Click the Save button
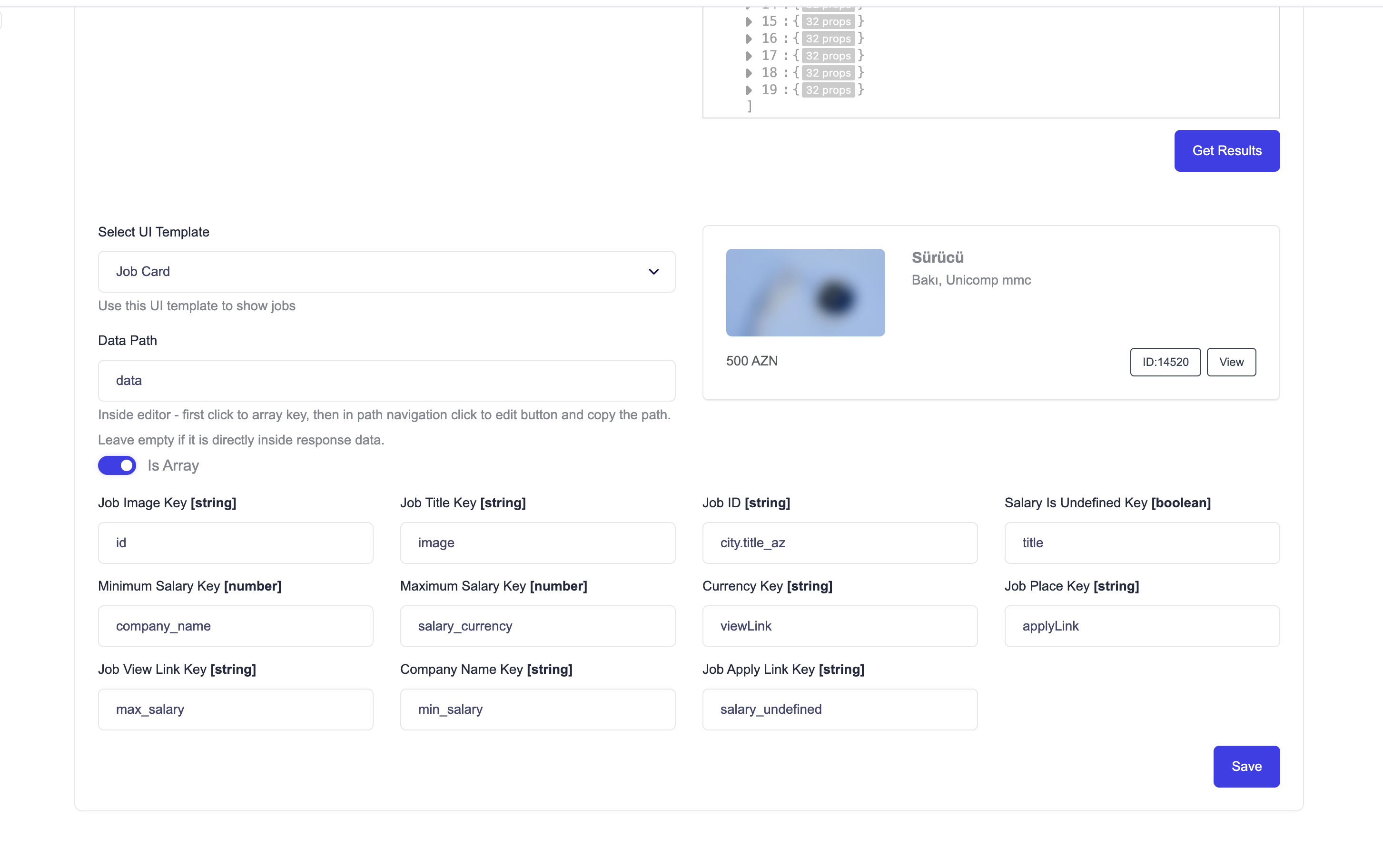This screenshot has height=848, width=1383. pyautogui.click(x=1246, y=766)
